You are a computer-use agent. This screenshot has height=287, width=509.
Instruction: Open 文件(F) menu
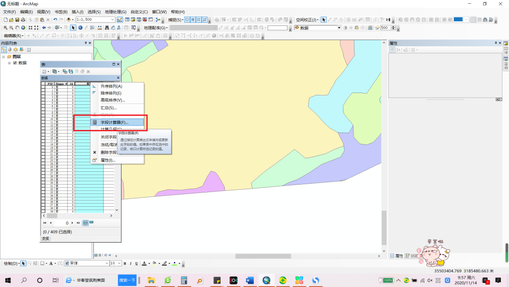click(9, 12)
